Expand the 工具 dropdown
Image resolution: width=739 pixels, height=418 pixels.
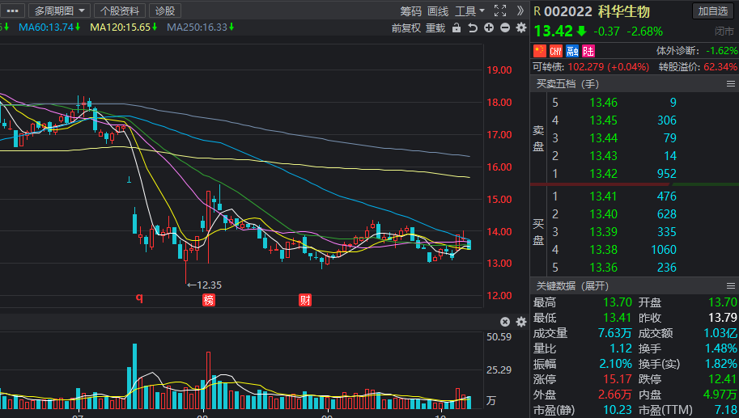tap(469, 11)
